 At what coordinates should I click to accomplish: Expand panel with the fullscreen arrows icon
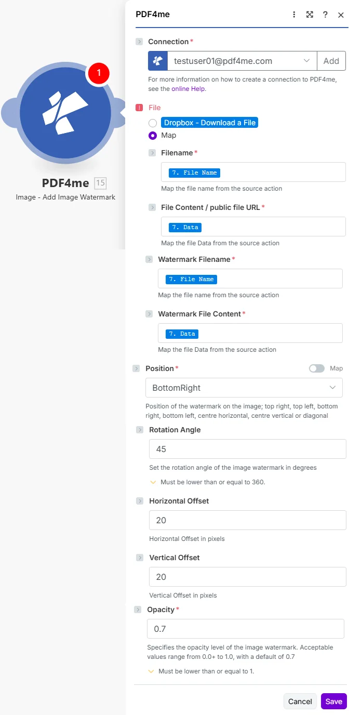[310, 15]
